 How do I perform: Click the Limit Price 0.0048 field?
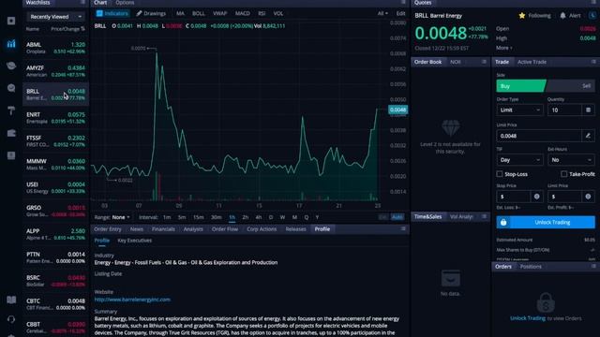coord(539,136)
